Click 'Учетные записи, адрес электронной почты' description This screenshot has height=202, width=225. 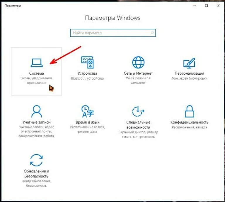coord(36,131)
